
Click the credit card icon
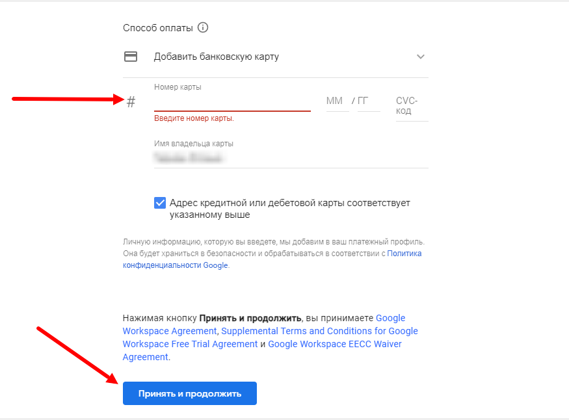pos(131,57)
